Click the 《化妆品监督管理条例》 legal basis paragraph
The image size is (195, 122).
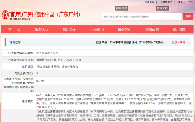tap(114, 115)
